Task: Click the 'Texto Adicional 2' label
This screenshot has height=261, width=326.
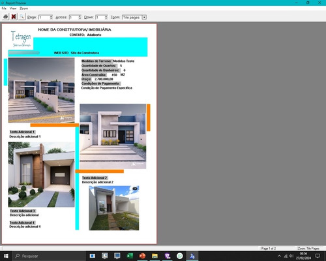Action: [x=95, y=178]
